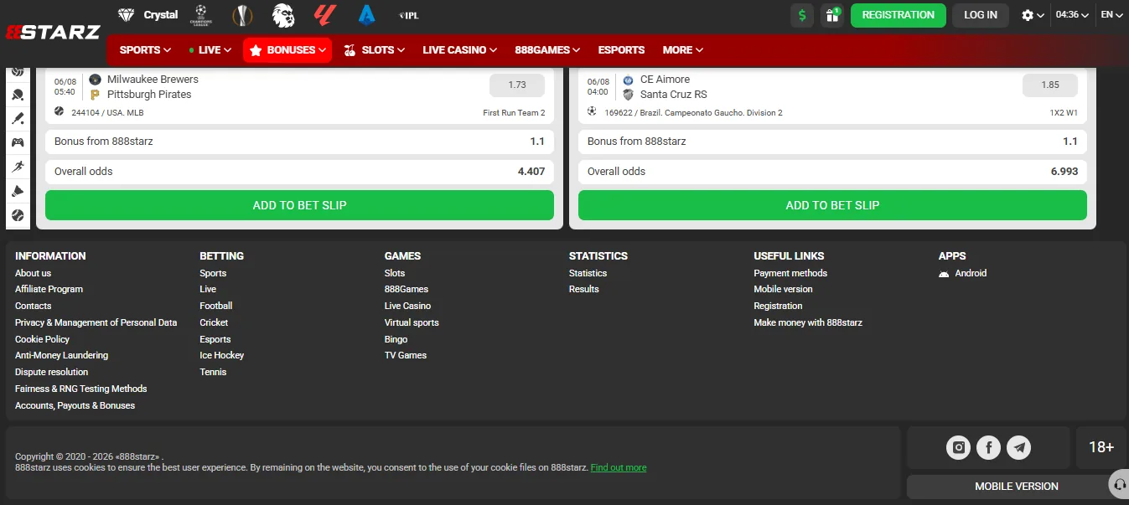Select table tennis paddle sidebar icon
The height and width of the screenshot is (505, 1129).
point(18,95)
